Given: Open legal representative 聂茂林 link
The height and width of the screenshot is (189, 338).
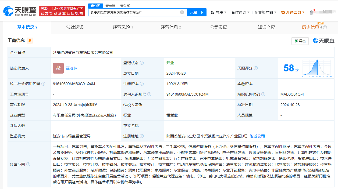Looking at the screenshot, I should point(72,68).
